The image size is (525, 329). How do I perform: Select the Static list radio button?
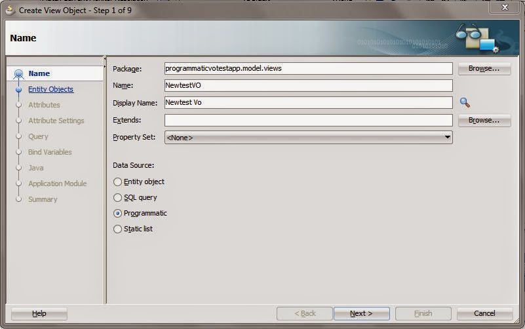click(117, 229)
